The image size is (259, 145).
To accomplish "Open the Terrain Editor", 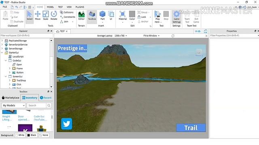I will 81,16.
